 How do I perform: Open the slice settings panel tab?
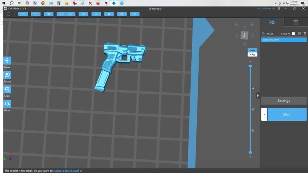pyautogui.click(x=272, y=22)
